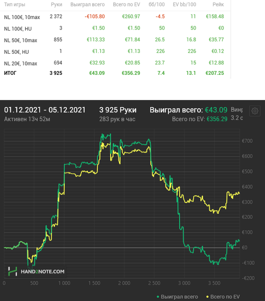Click the '13.1' total EV bb/100 cell
Screen dimensions: 265x301
coord(191,73)
